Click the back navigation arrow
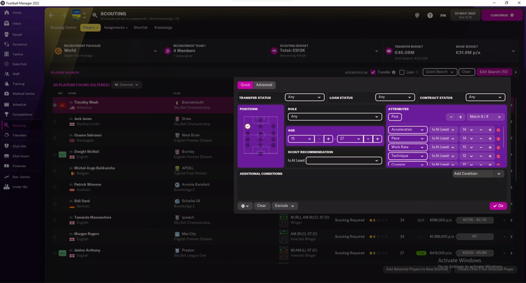 pyautogui.click(x=51, y=16)
